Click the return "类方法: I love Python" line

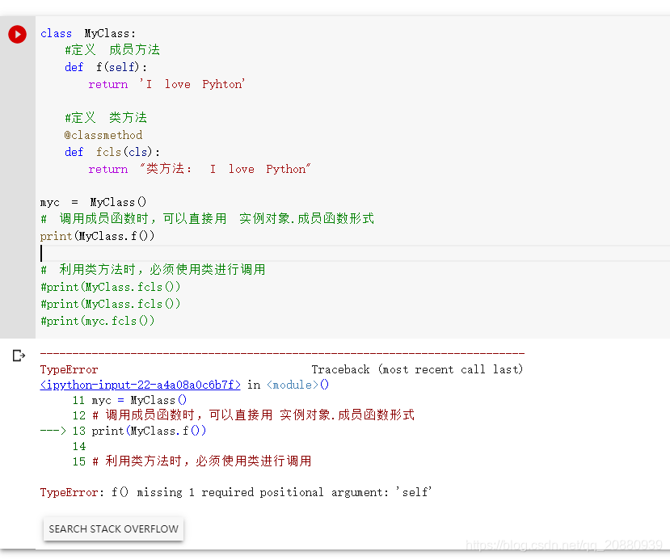(200, 169)
